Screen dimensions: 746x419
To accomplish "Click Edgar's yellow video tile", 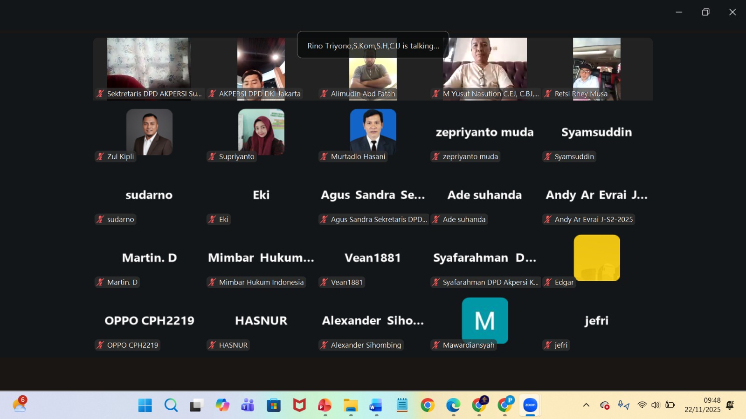I will pos(597,257).
